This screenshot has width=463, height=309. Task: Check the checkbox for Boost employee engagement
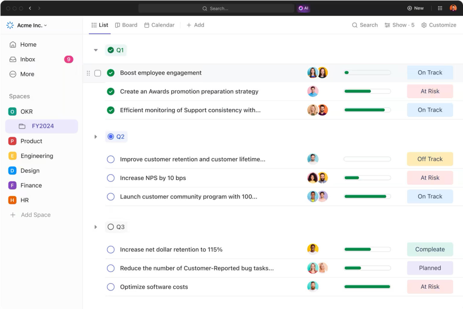coord(98,73)
